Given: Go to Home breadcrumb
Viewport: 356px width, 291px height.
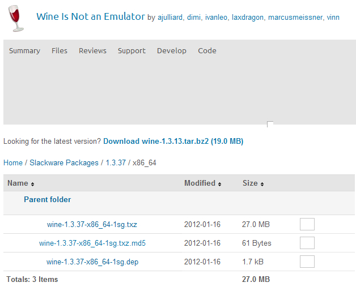Looking at the screenshot, I should [13, 163].
